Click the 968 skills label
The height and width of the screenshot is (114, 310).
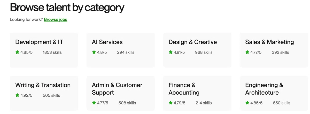(x=204, y=52)
